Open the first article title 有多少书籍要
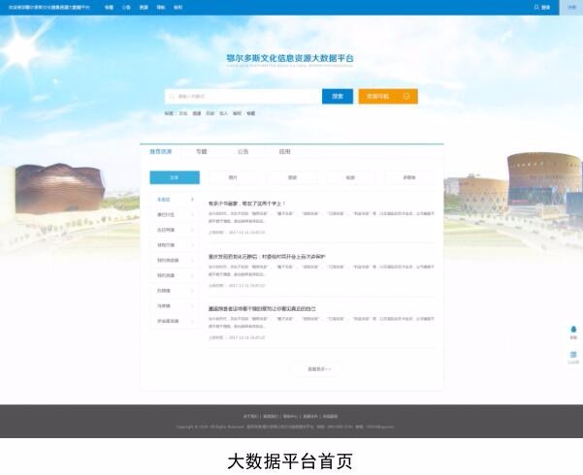The height and width of the screenshot is (475, 583). tap(247, 204)
